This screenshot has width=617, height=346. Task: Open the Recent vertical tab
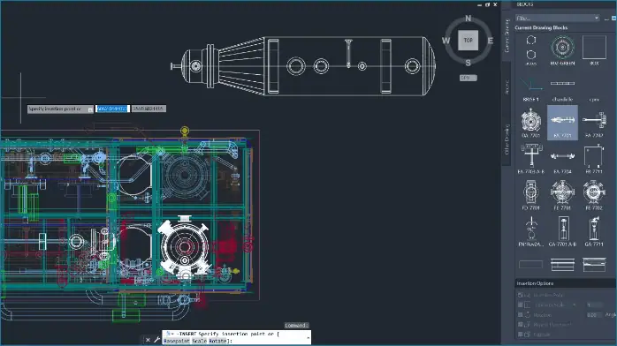coord(507,86)
